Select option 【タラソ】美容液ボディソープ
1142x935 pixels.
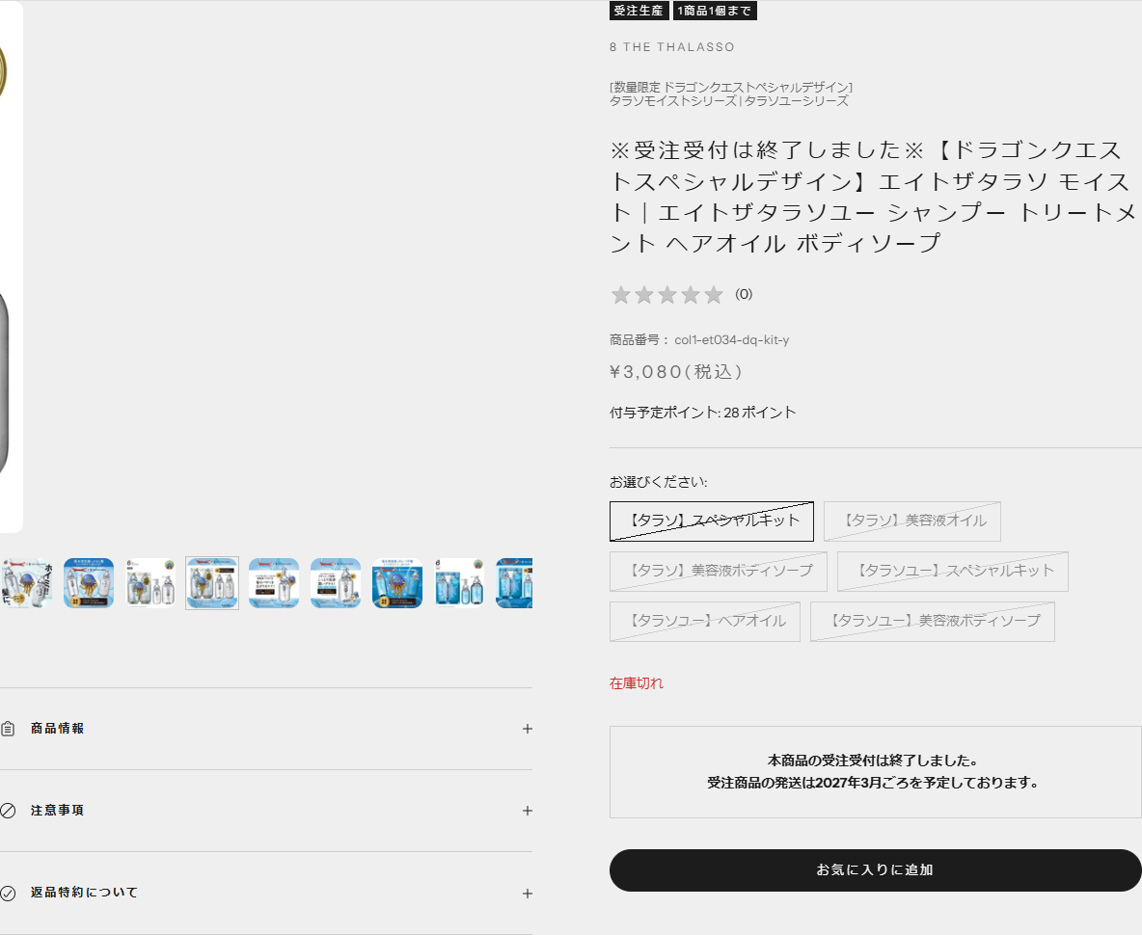point(719,572)
